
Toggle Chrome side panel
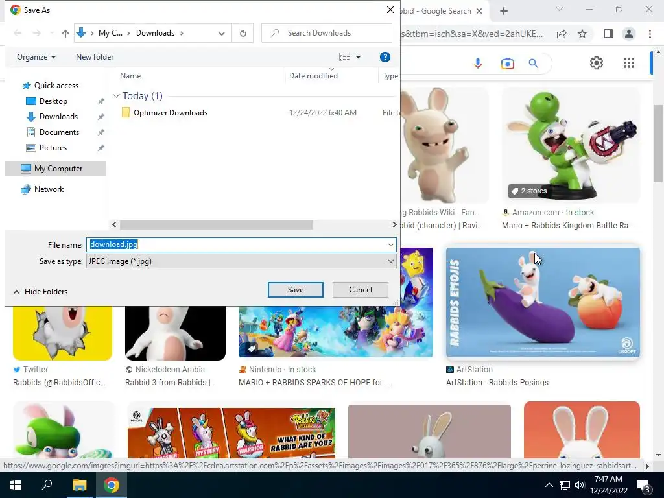[608, 34]
